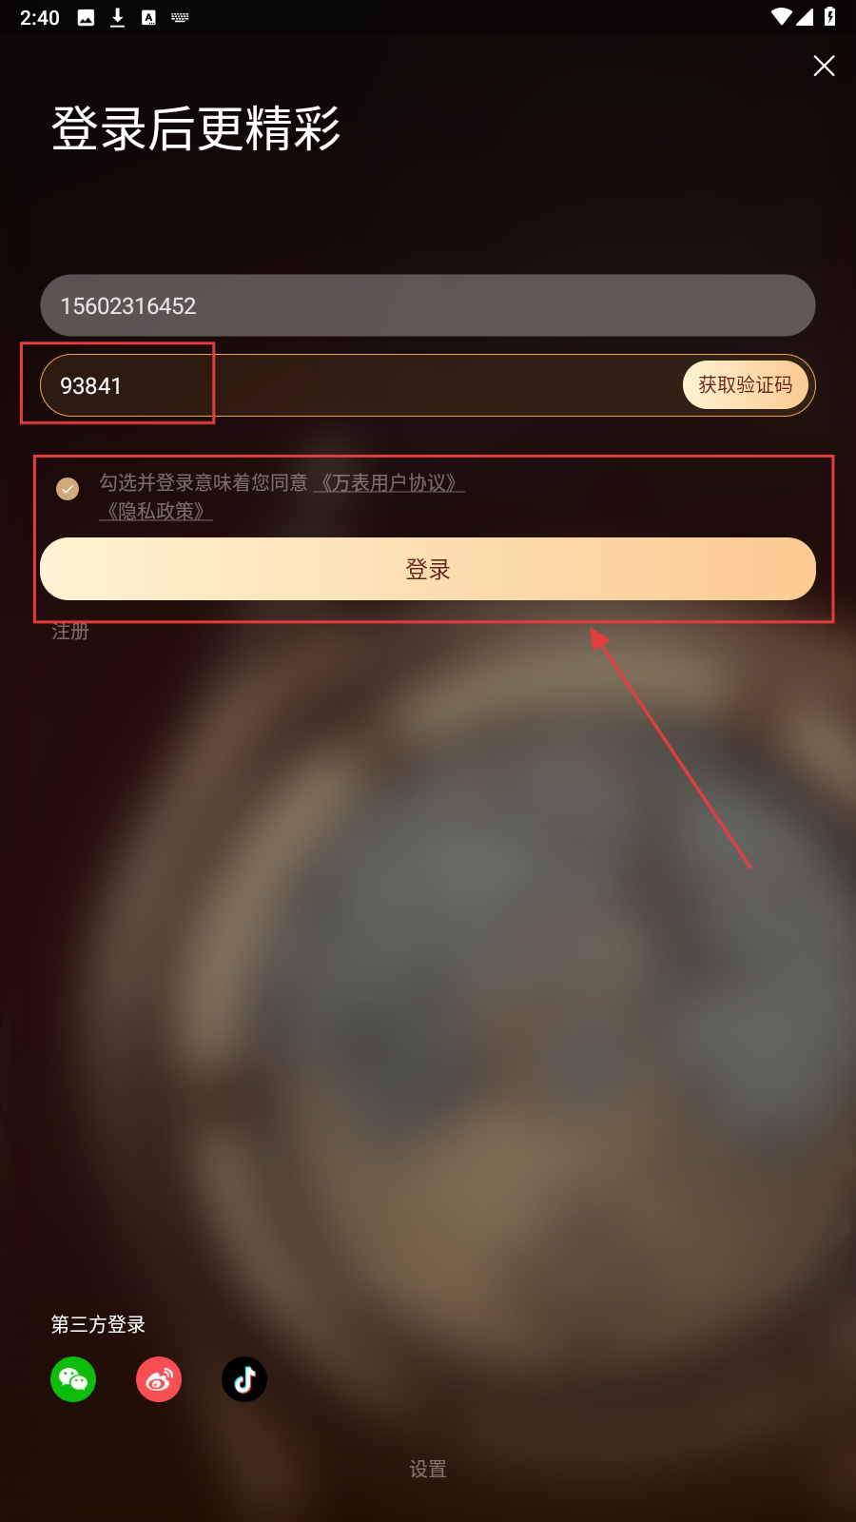Toggle the agreement consent checkbox
The image size is (856, 1522).
coord(68,488)
